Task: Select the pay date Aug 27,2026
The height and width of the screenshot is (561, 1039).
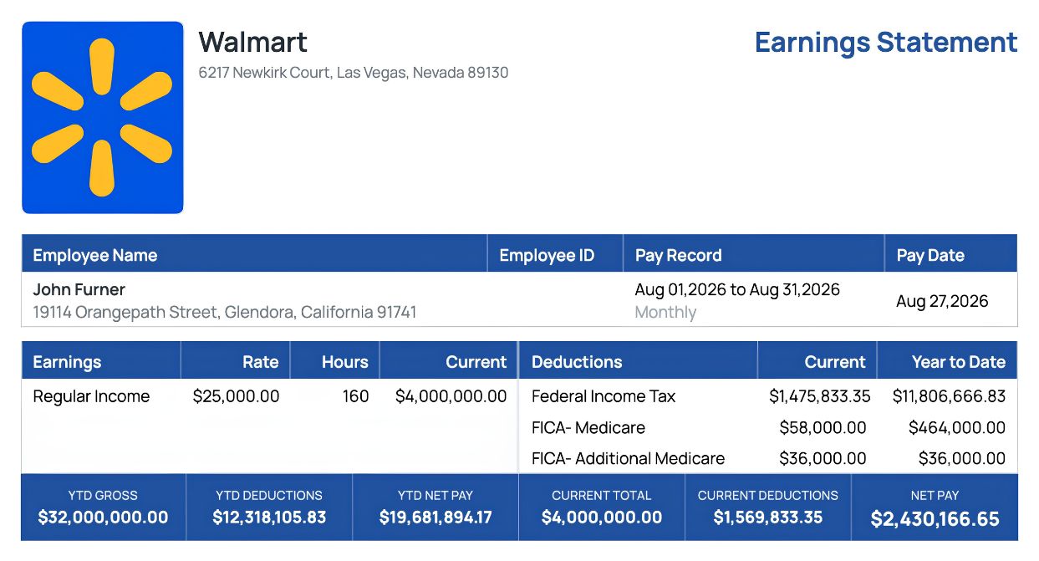Action: pos(942,301)
